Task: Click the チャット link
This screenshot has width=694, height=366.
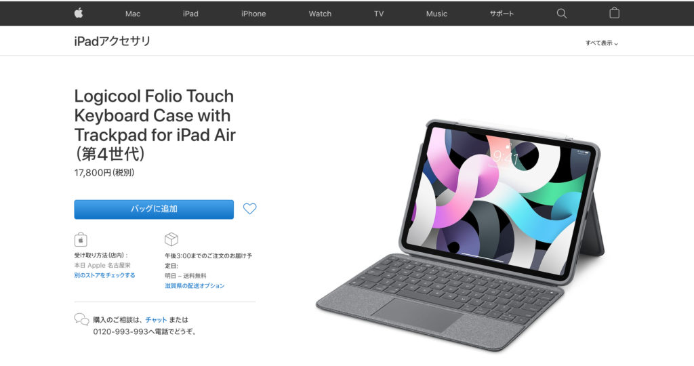Action: (156, 319)
